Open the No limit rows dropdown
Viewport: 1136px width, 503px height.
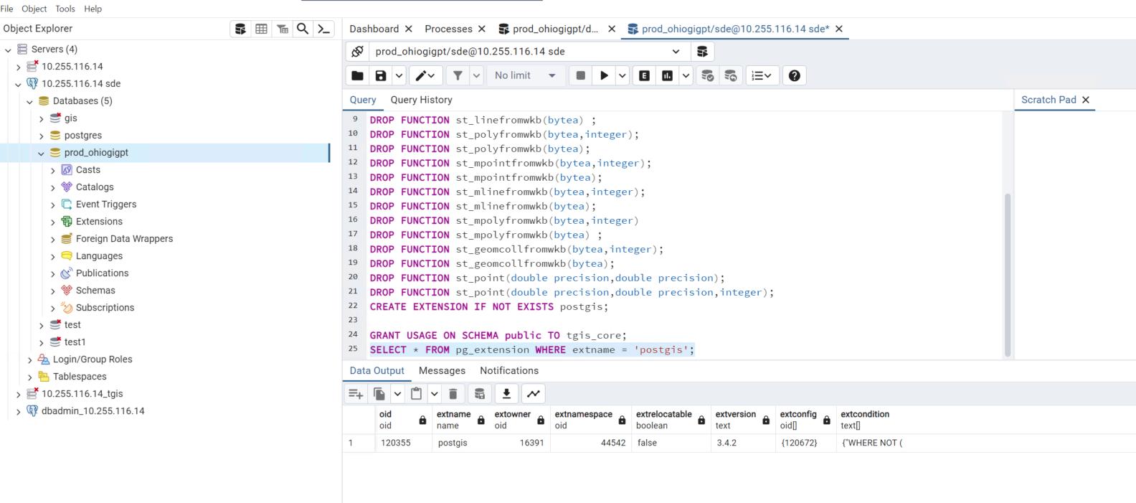(525, 75)
